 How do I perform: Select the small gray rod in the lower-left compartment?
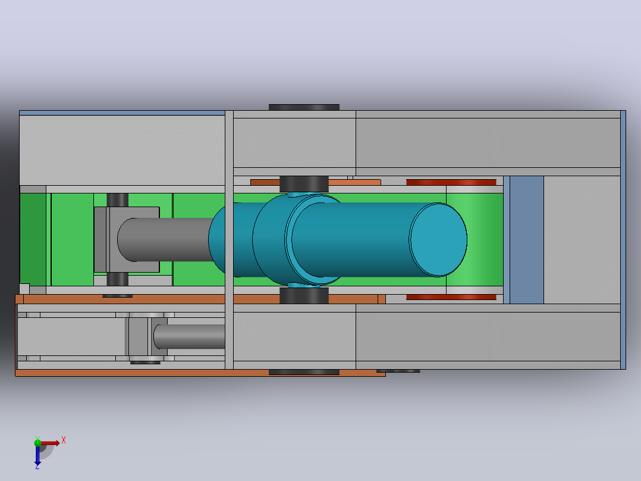coord(189,336)
